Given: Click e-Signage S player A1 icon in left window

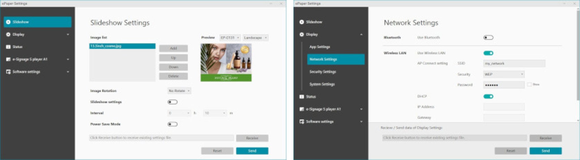Looking at the screenshot, I should tap(8, 59).
